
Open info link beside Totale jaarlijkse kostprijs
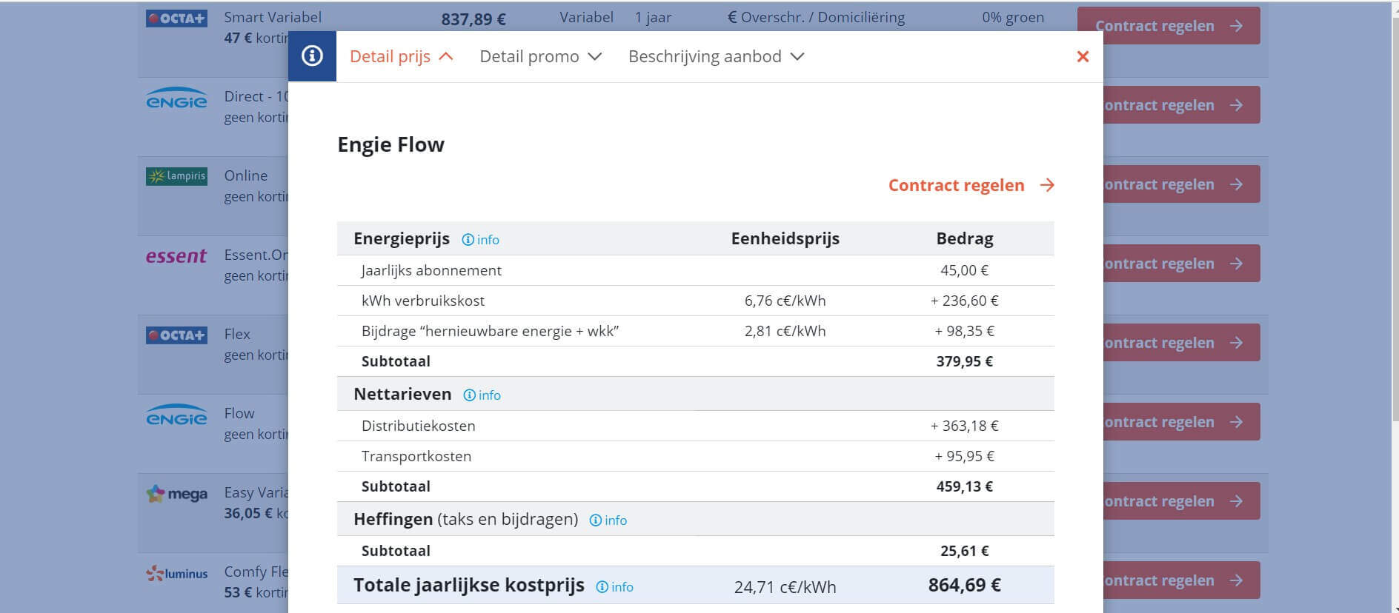click(x=614, y=587)
